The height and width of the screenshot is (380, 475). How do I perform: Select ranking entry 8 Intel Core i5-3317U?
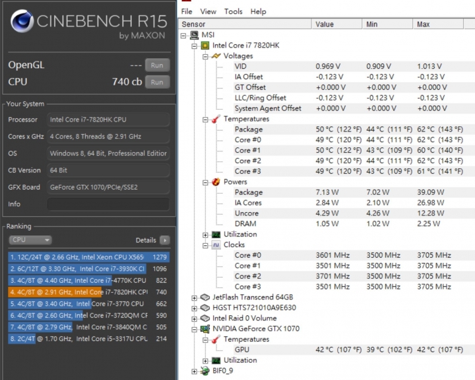click(x=89, y=339)
